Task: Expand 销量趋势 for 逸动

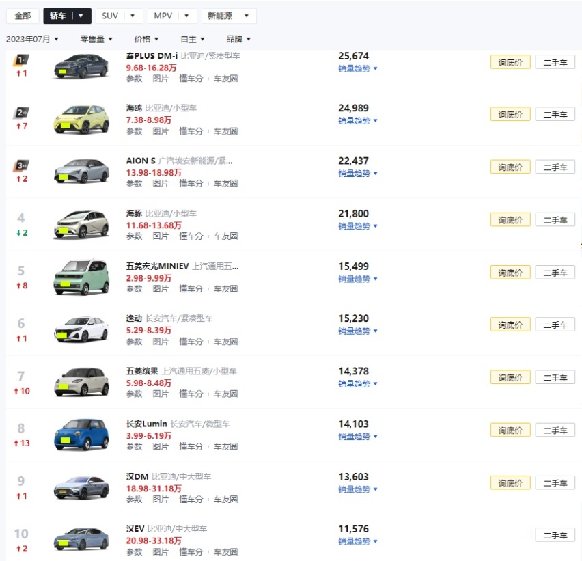Action: pos(357,331)
